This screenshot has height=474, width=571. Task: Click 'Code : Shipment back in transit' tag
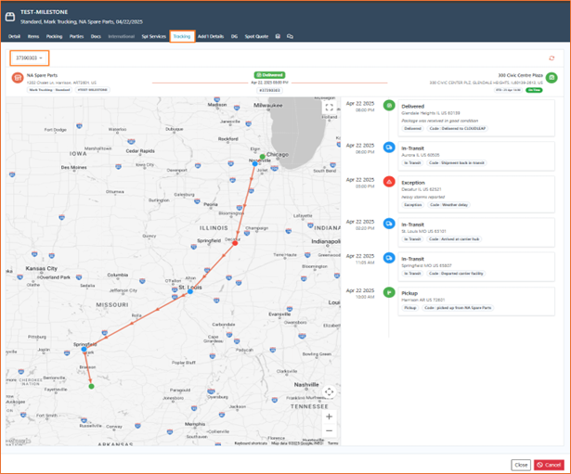click(457, 162)
